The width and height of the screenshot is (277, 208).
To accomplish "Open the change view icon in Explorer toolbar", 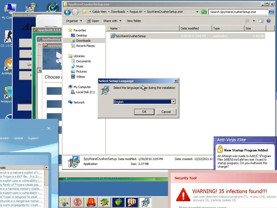I will coord(247,21).
